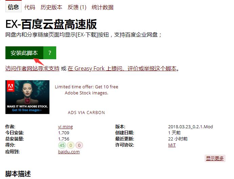Open the Adobe Stock ad image
This screenshot has width=234, height=179.
(x=27, y=97)
